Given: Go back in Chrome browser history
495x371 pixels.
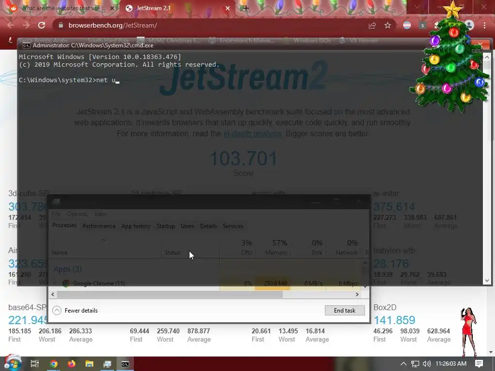Looking at the screenshot, I should click(x=11, y=25).
